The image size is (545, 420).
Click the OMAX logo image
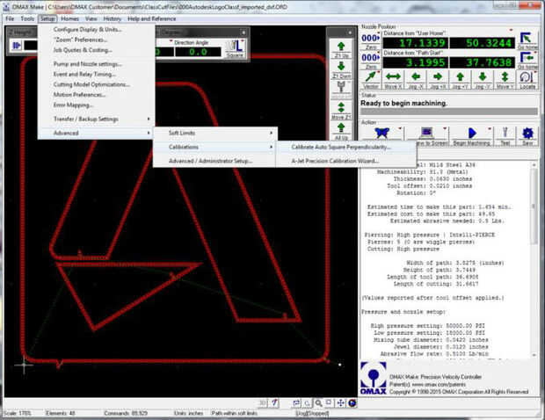click(374, 378)
